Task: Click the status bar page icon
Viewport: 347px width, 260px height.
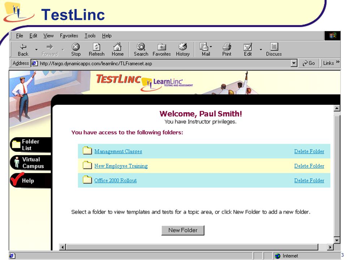Action: (x=12, y=256)
